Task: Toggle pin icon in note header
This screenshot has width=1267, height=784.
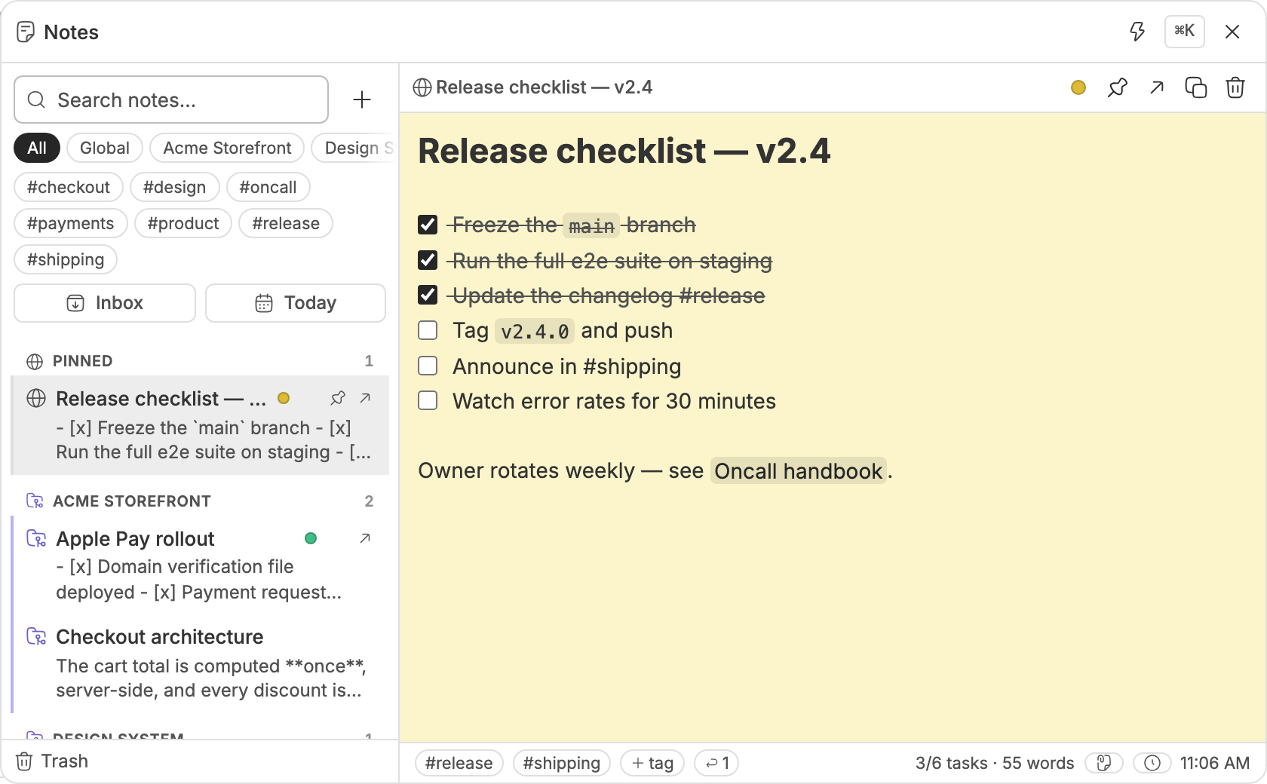Action: click(1118, 87)
